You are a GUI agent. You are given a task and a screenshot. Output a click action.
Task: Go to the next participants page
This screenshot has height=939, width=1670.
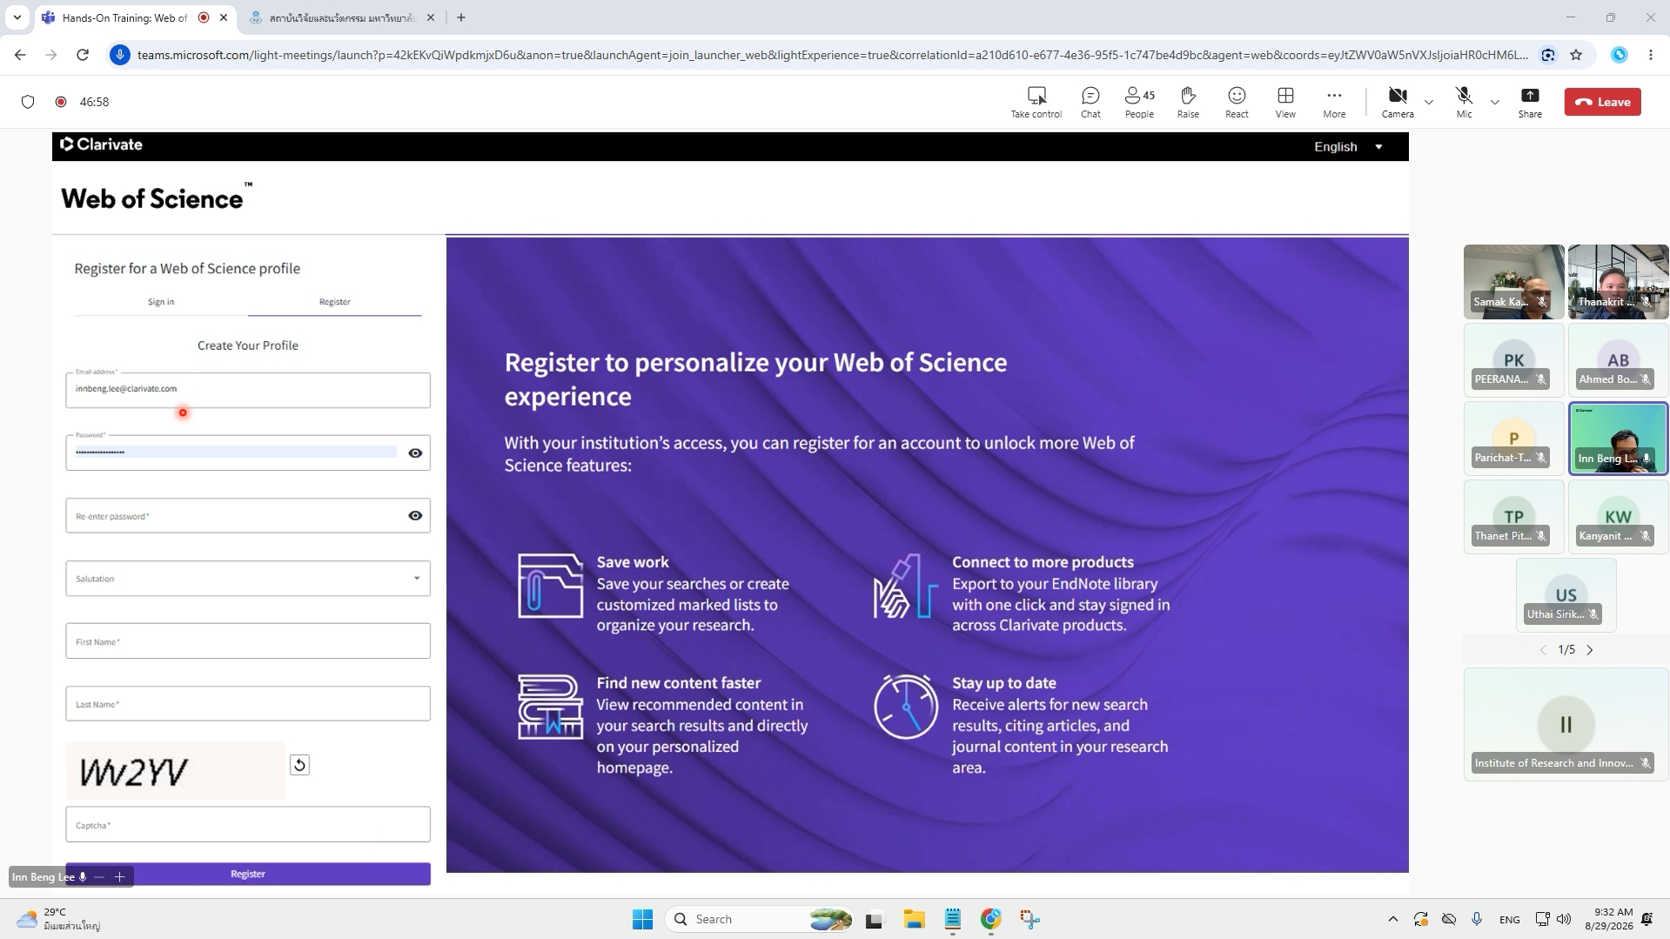(x=1590, y=650)
